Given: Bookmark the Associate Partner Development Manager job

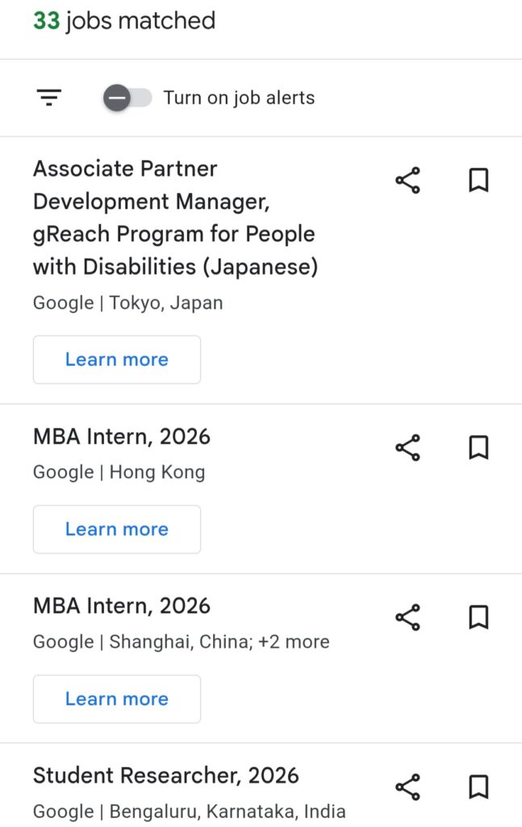Looking at the screenshot, I should tap(479, 180).
